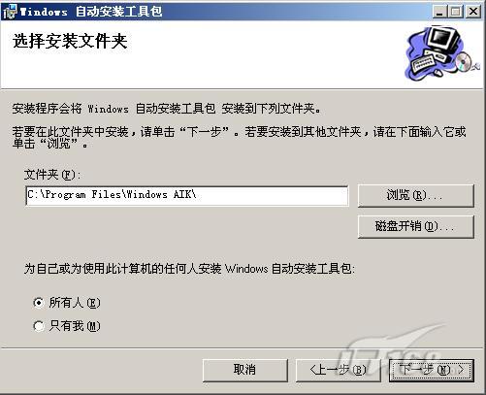Open 磁盘开销(D)... disk cost dialog
486x395 pixels.
(x=416, y=227)
